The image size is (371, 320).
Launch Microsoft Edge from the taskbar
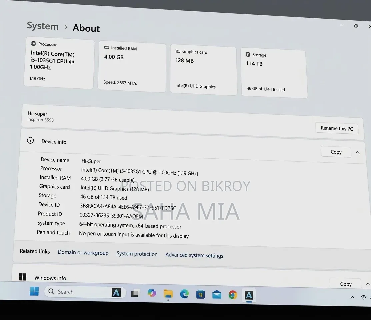click(184, 294)
